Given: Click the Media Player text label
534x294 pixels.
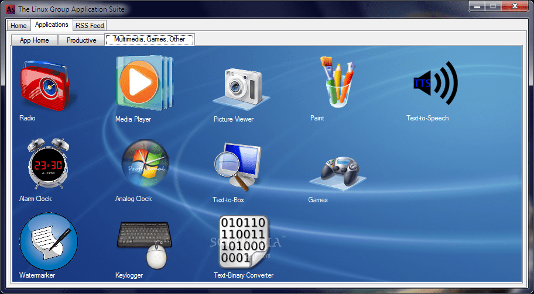Looking at the screenshot, I should click(133, 119).
